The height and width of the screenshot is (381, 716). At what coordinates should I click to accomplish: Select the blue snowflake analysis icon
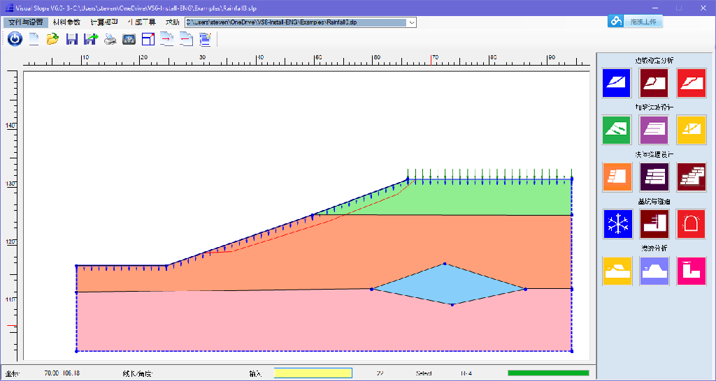pos(617,224)
